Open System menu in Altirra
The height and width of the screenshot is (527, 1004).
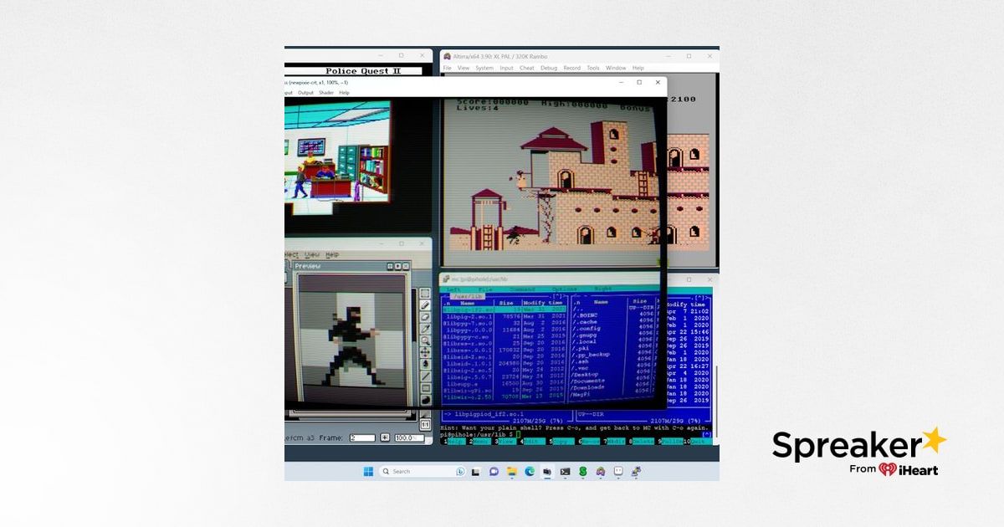point(484,68)
